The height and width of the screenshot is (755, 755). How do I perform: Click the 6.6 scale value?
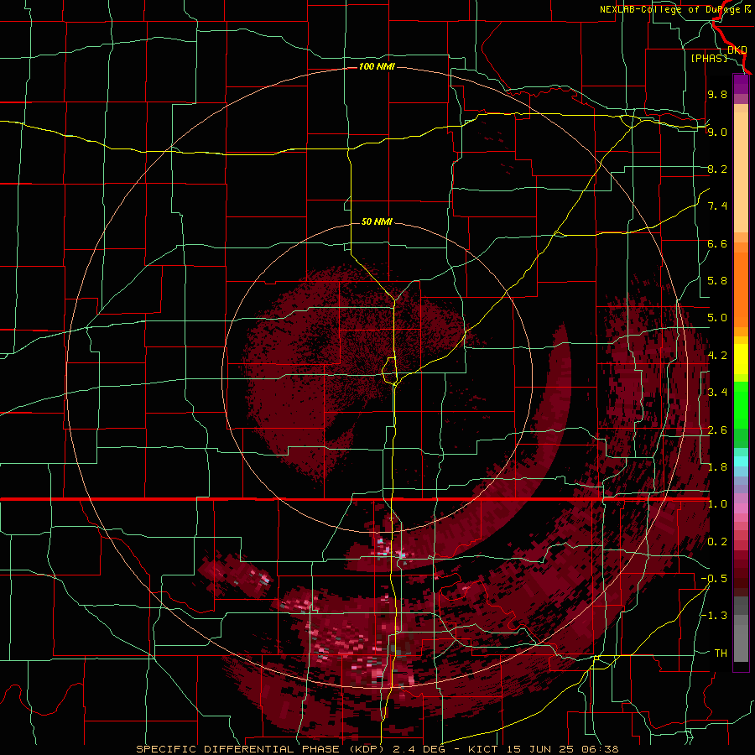717,243
